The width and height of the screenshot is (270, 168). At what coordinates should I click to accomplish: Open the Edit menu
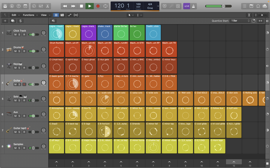coord(16,15)
